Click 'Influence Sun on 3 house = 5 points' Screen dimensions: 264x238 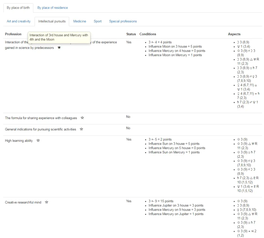tap(174, 144)
